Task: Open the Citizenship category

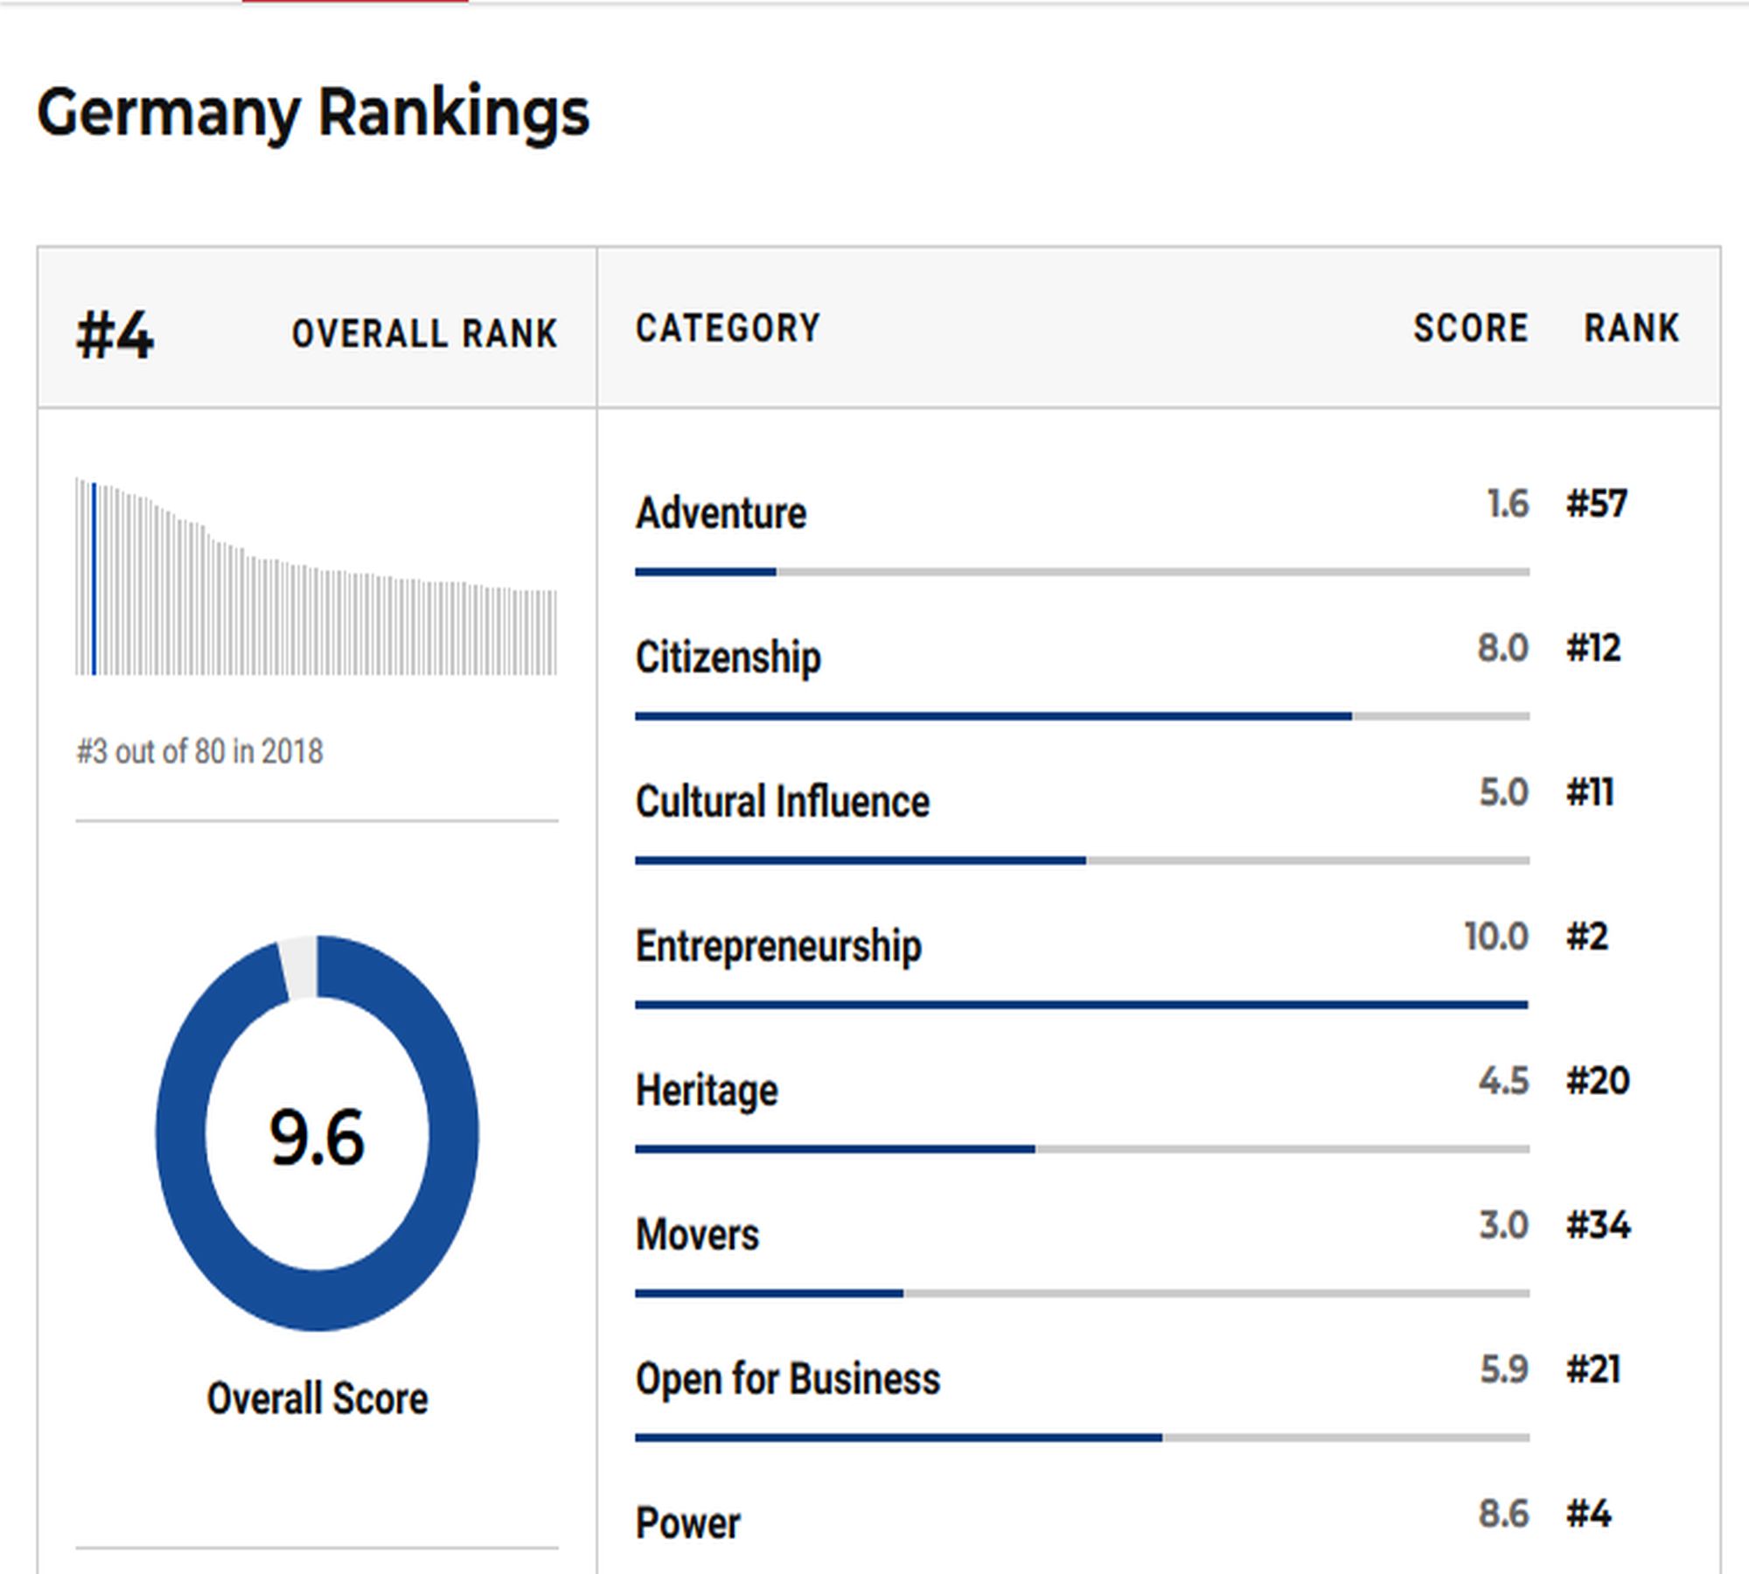Action: (x=728, y=658)
